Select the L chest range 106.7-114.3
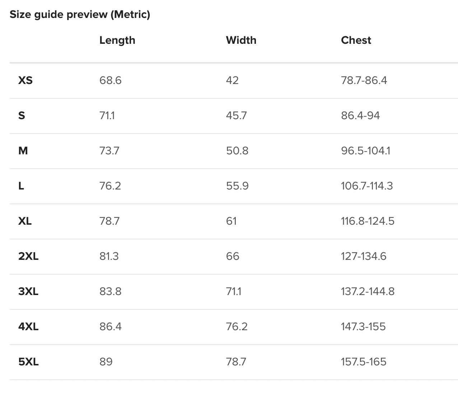 click(x=367, y=186)
